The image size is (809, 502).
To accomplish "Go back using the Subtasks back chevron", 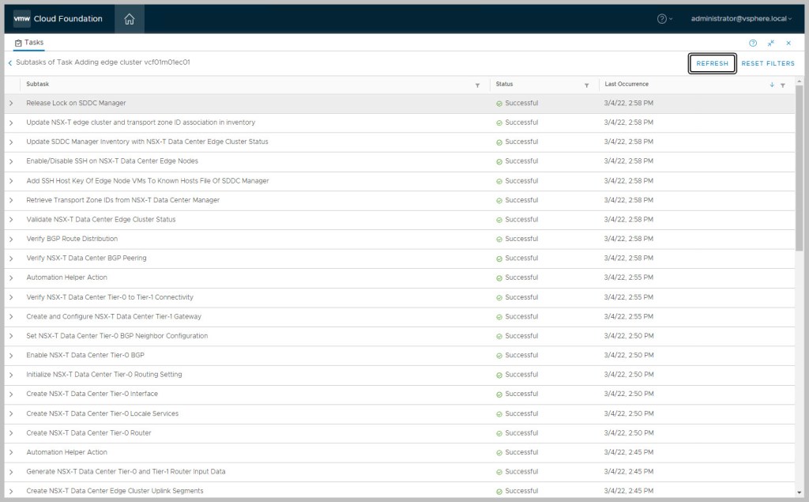I will (x=10, y=62).
